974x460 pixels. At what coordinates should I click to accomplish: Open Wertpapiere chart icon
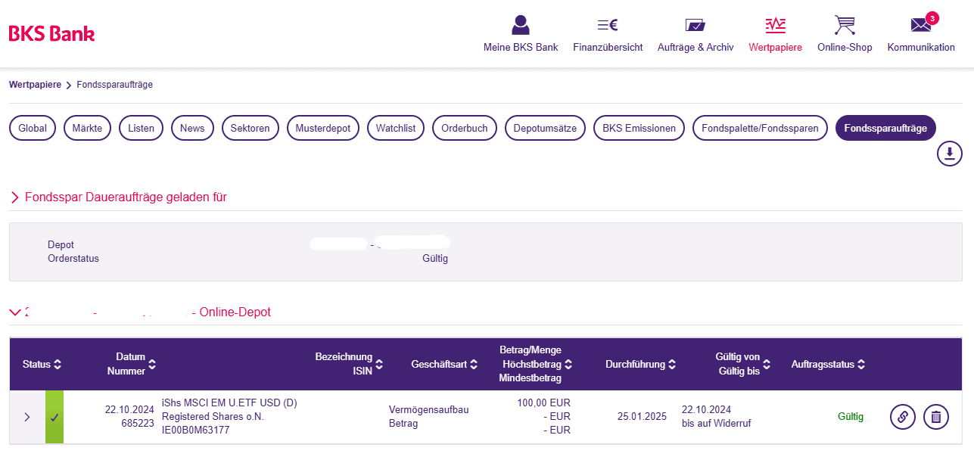[x=775, y=25]
